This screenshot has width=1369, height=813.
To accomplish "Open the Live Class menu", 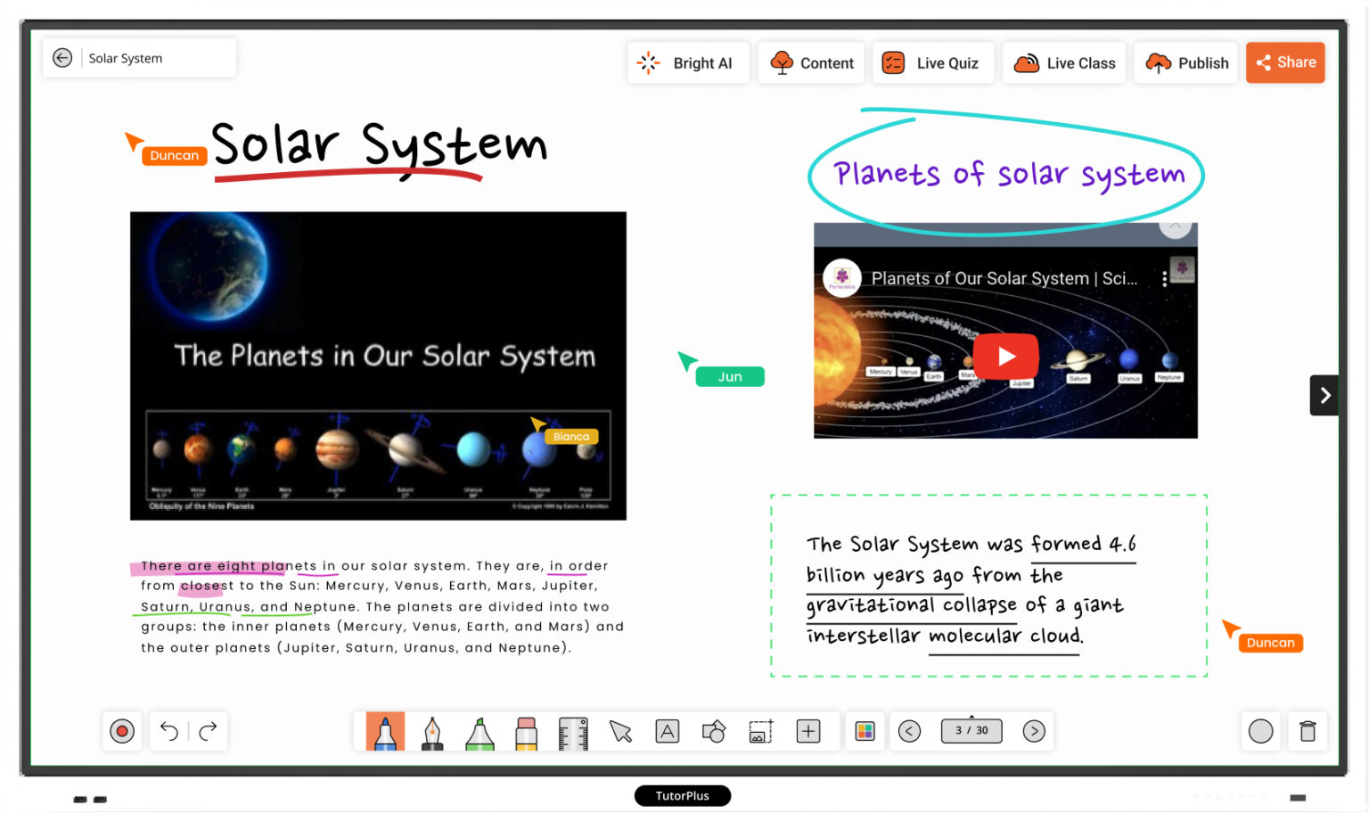I will (x=1064, y=62).
